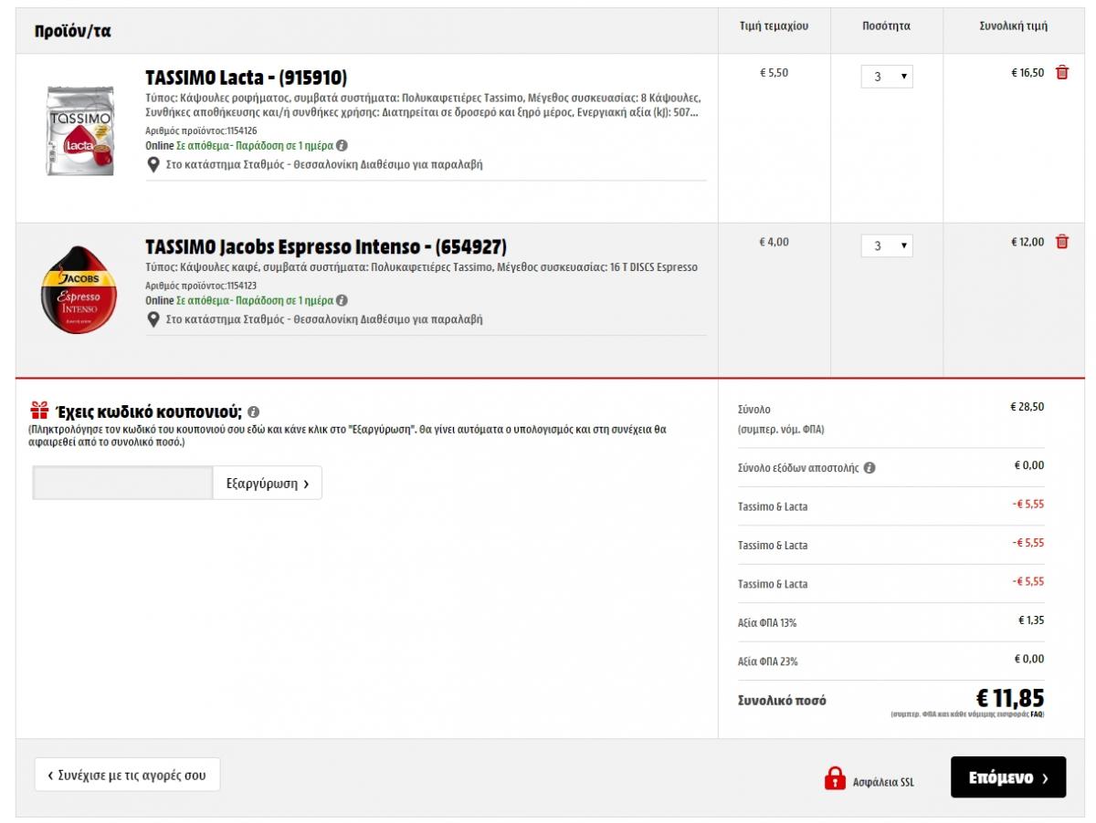This screenshot has height=823, width=1096.
Task: Open info icon next to TASSIMO Lacta delivery
Action: click(342, 146)
